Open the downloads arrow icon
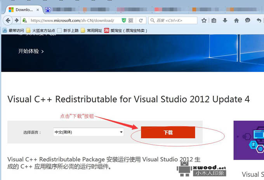The image size is (264, 180). pos(225,21)
